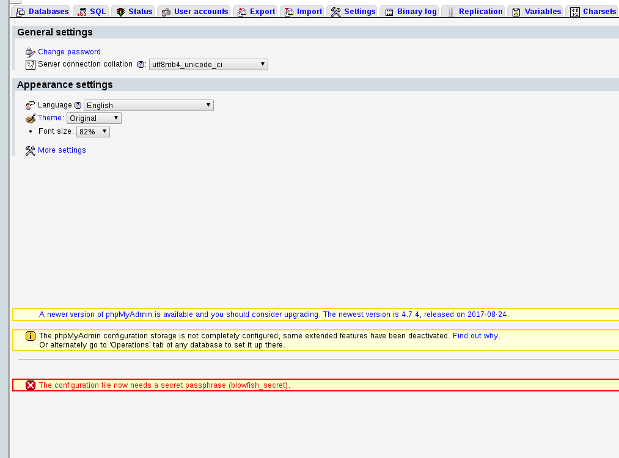This screenshot has height=458, width=619.
Task: Click the Charsets tab icon
Action: [575, 12]
